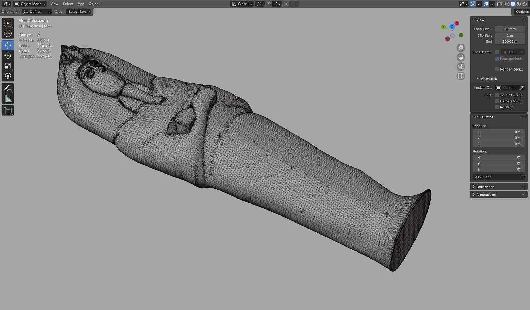This screenshot has height=310, width=530.
Task: Switch to orthographic grid view icon
Action: pyautogui.click(x=461, y=76)
